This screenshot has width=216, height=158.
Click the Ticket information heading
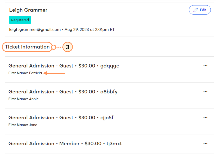point(27,47)
